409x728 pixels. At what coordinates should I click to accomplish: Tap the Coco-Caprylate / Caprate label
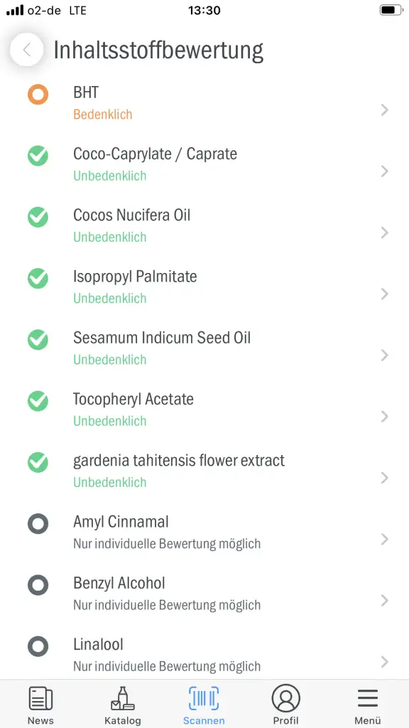(155, 154)
